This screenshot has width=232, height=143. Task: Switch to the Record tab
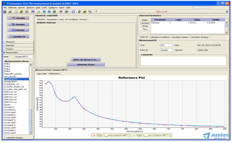click(x=84, y=20)
